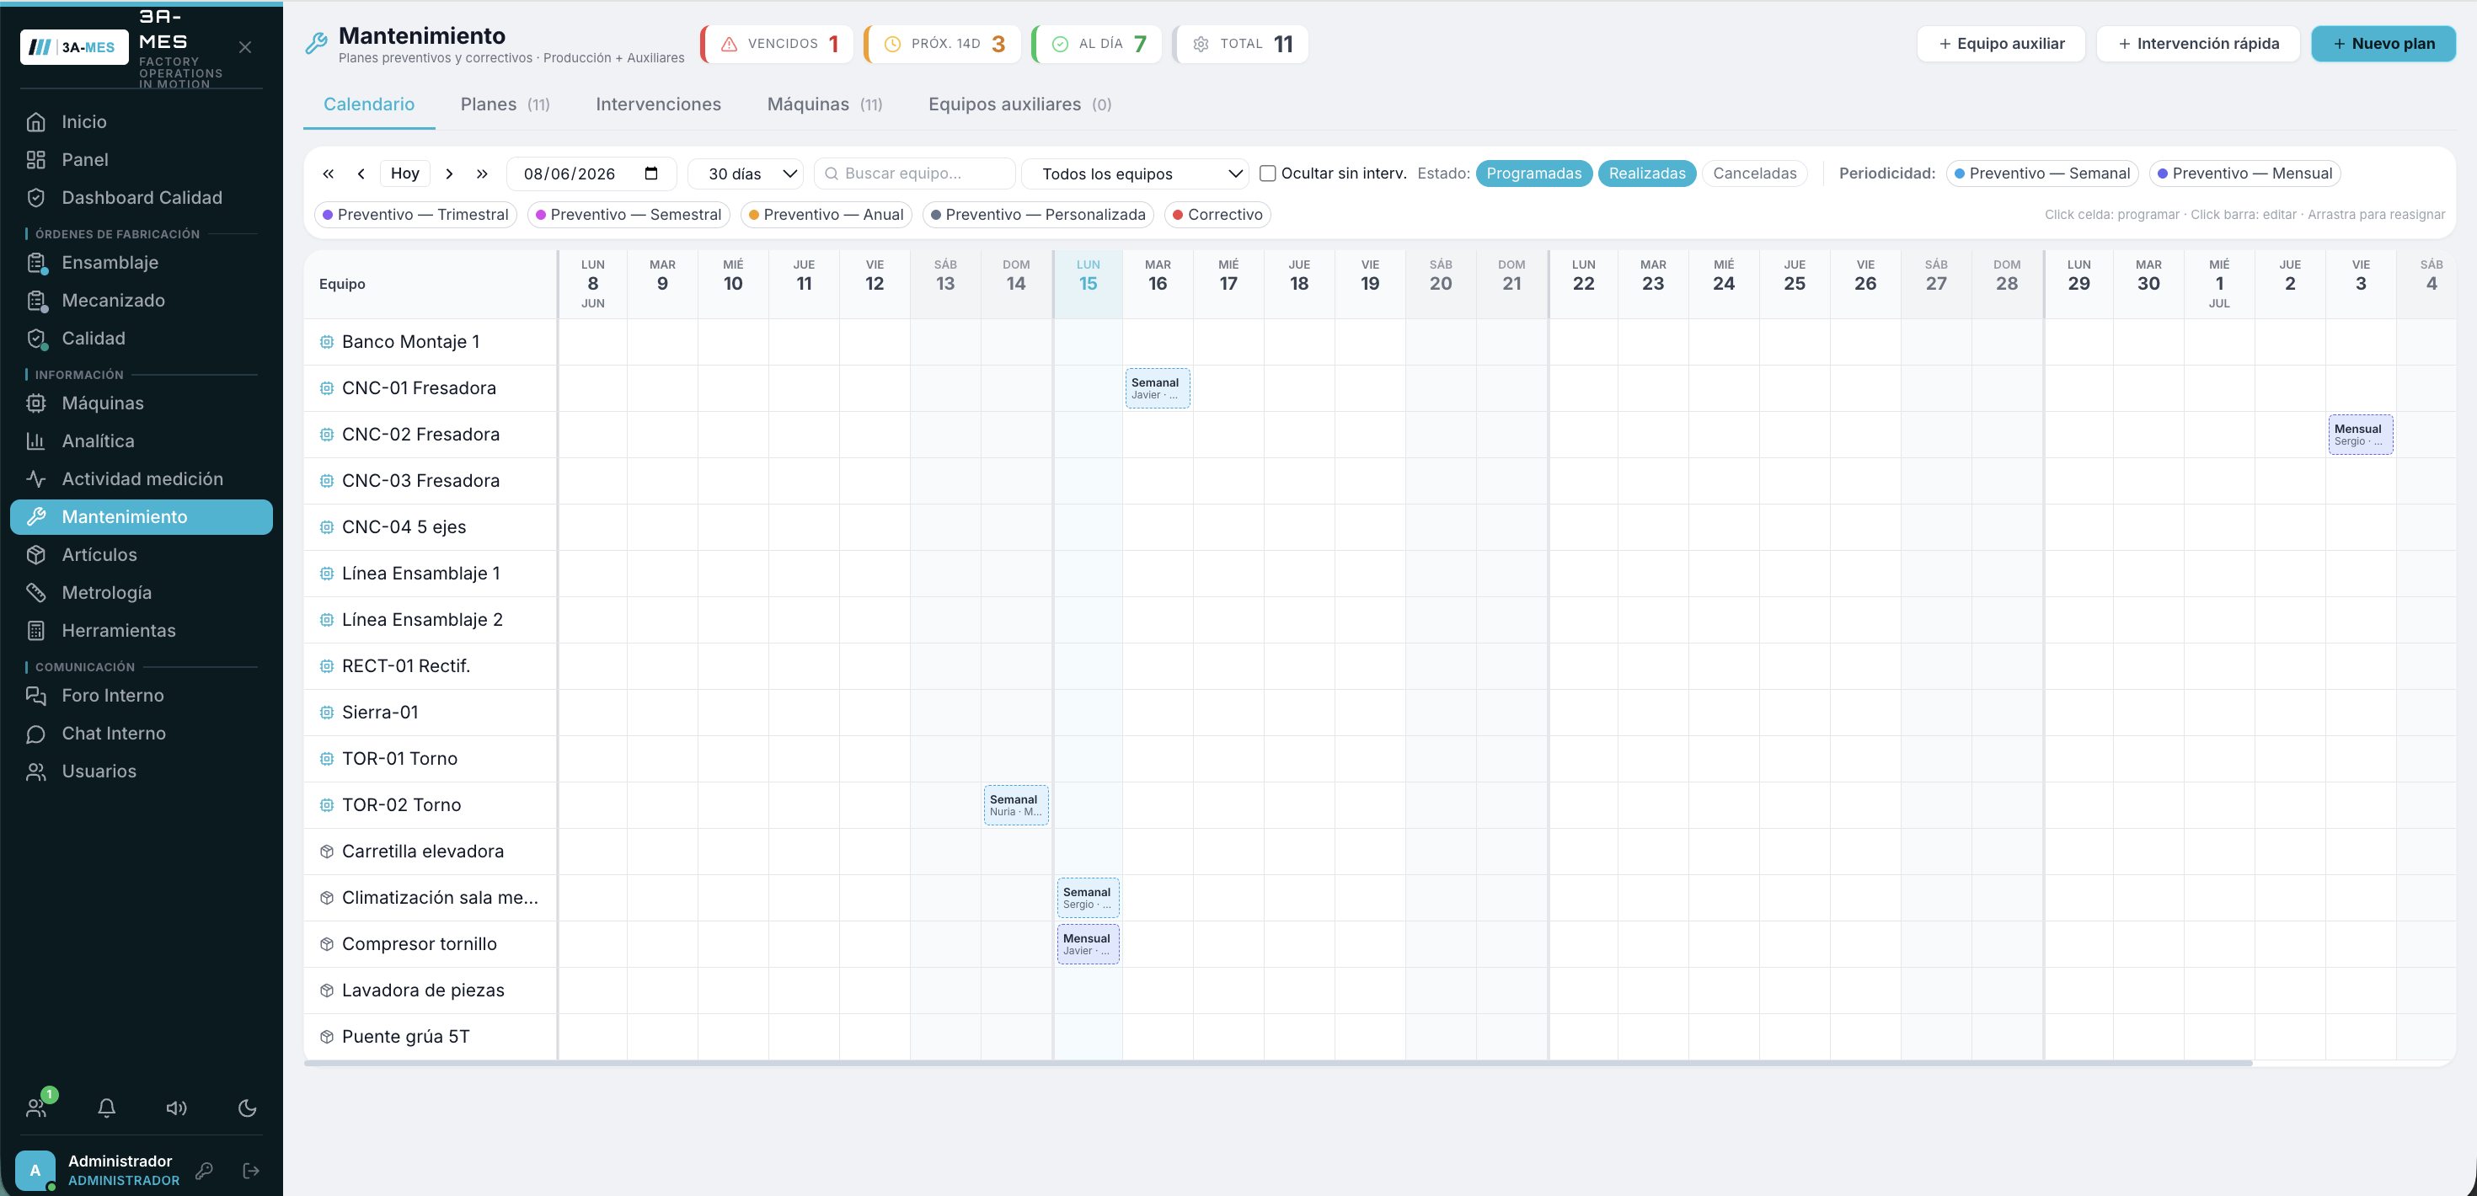Toggle sound speaker icon
The height and width of the screenshot is (1196, 2477).
[177, 1108]
